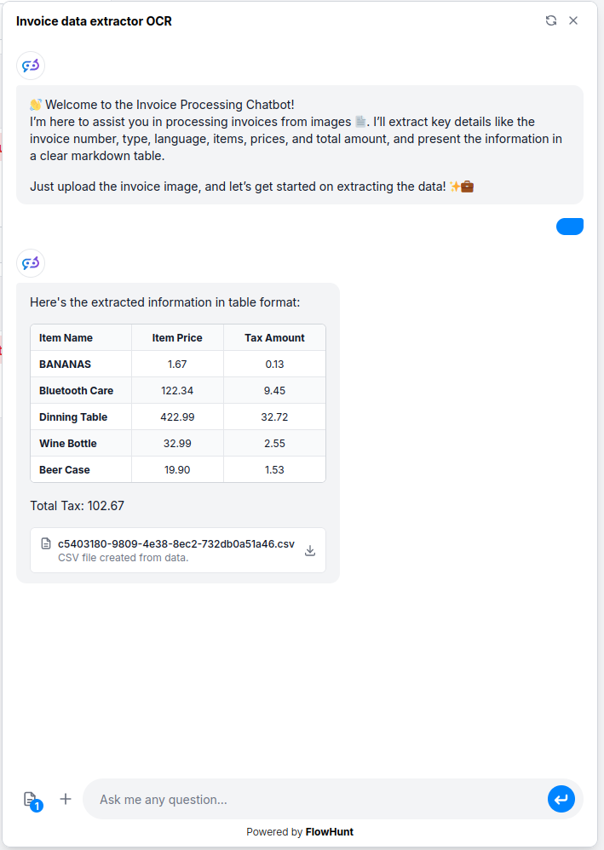Close the Invoice data extractor chat

573,20
